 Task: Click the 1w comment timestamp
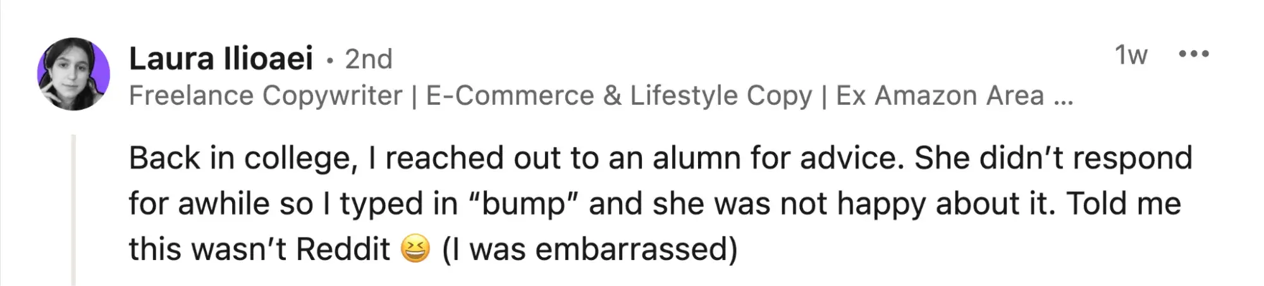click(1131, 55)
